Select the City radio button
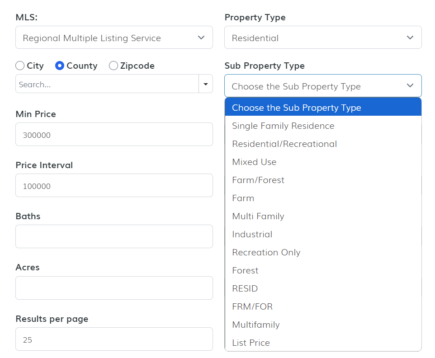Image resolution: width=435 pixels, height=358 pixels. pos(20,66)
